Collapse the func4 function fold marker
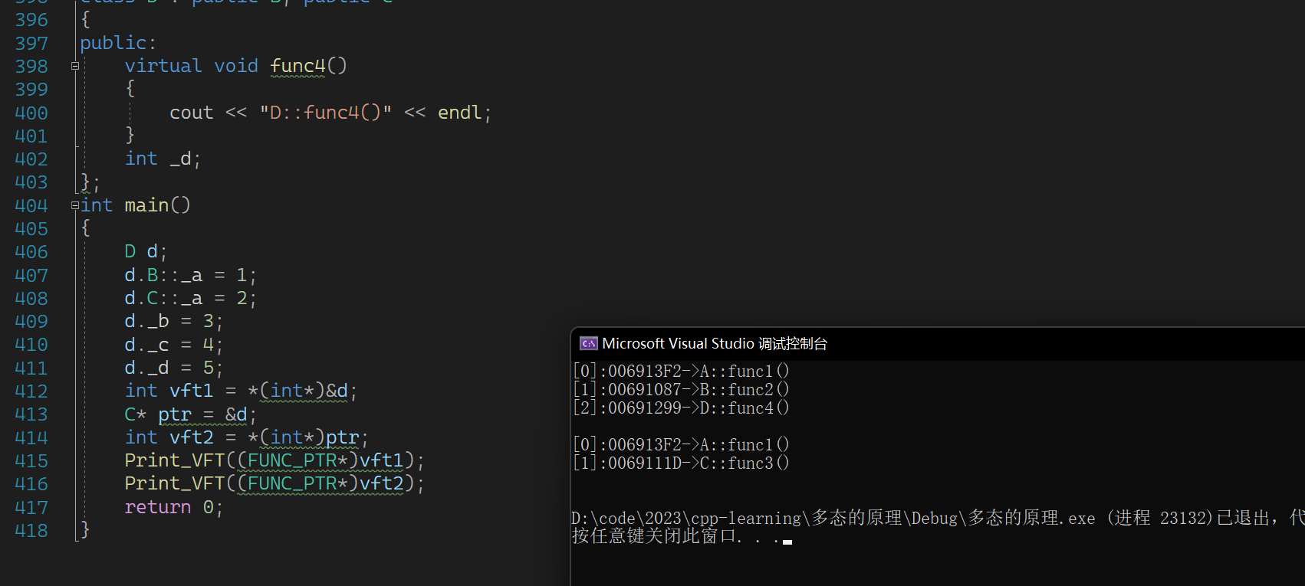 [x=75, y=66]
